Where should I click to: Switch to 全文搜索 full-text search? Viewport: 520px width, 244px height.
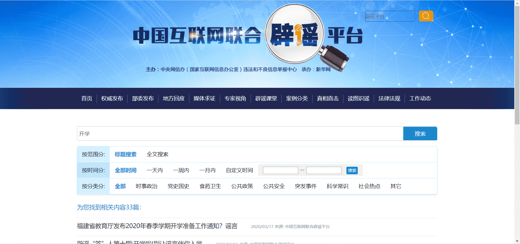point(157,154)
